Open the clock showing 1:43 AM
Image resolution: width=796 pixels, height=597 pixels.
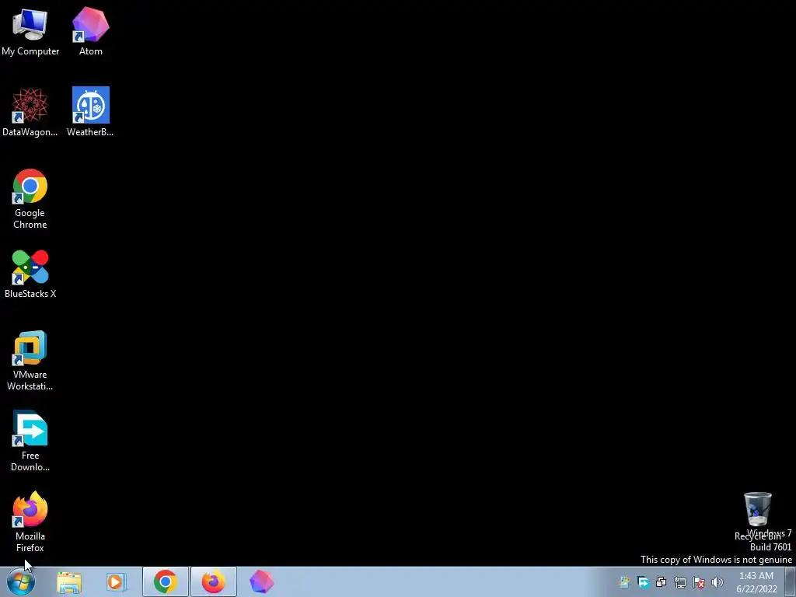tap(756, 582)
